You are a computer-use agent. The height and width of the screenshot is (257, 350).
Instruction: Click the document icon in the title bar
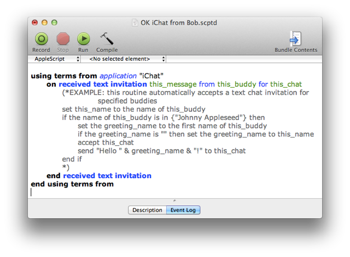tap(136, 22)
